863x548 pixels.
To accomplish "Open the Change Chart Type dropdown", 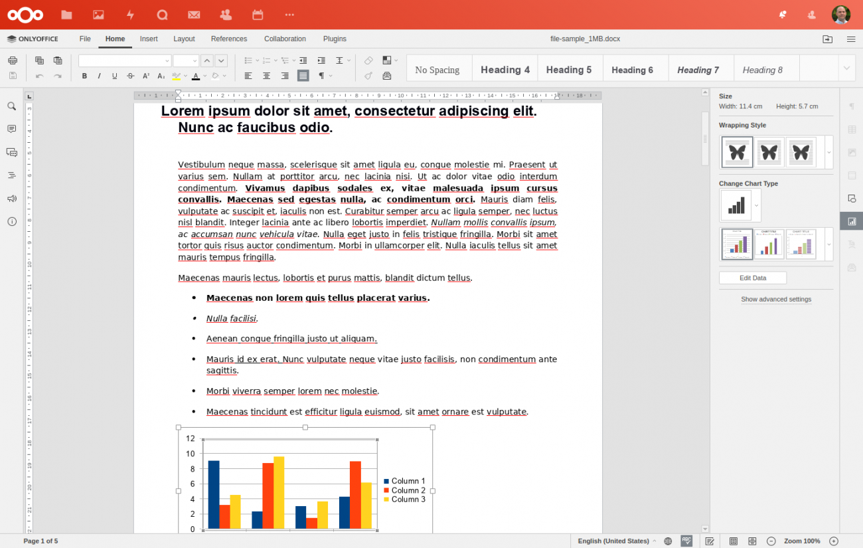I will pyautogui.click(x=756, y=206).
